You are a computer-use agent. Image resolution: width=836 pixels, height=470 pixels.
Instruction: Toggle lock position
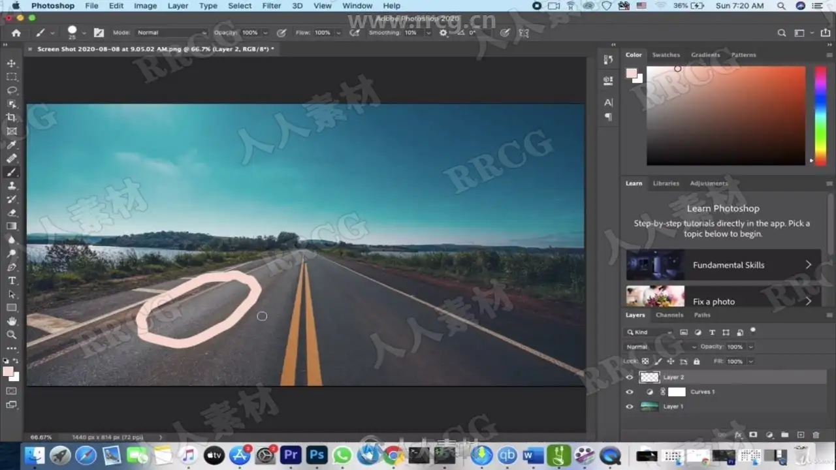(x=671, y=361)
